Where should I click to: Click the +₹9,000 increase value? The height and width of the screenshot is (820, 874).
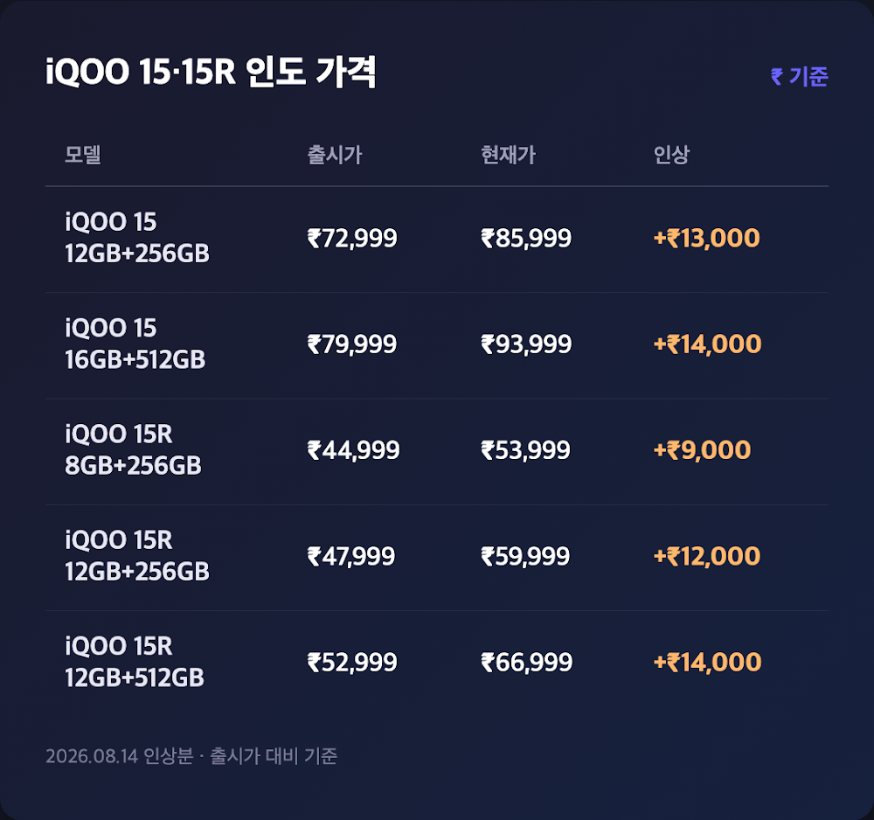[x=703, y=450]
